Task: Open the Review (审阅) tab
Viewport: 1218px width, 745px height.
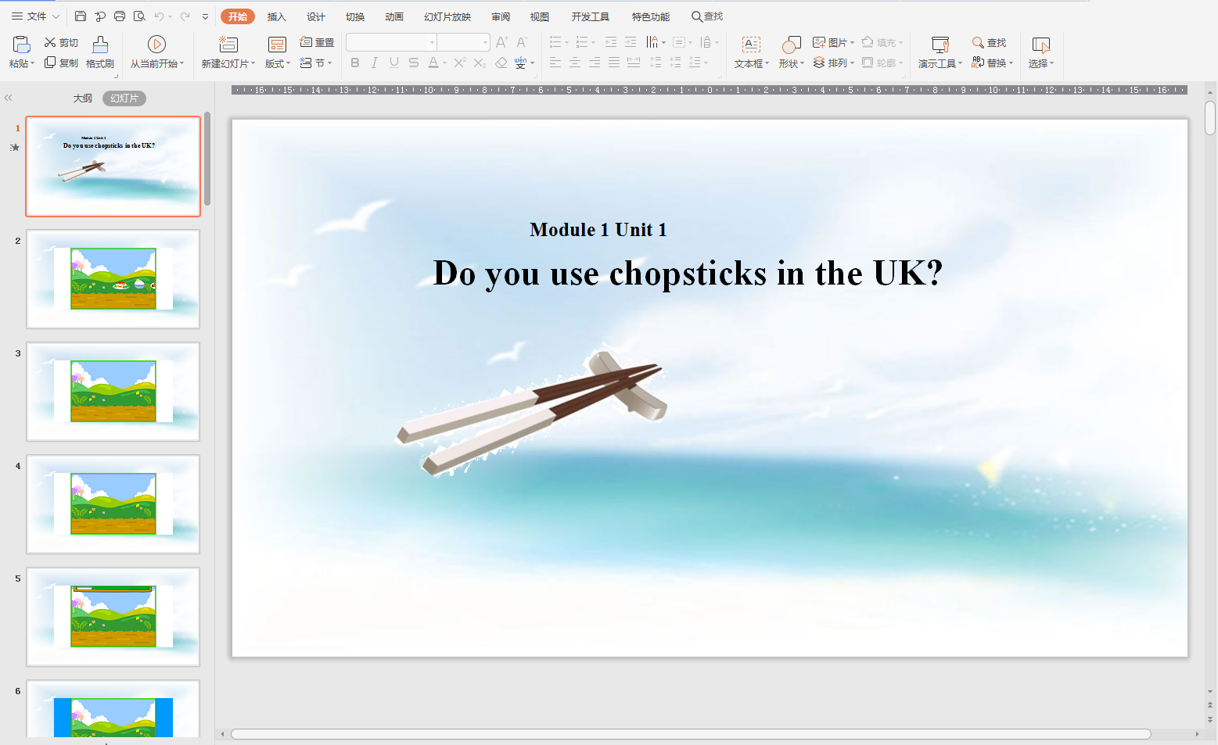Action: pos(501,16)
